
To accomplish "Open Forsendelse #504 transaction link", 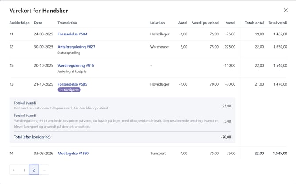I will pyautogui.click(x=72, y=34).
